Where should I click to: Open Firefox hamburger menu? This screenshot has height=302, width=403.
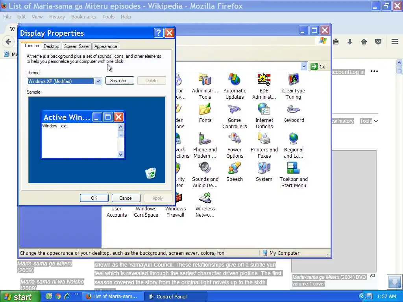[395, 42]
